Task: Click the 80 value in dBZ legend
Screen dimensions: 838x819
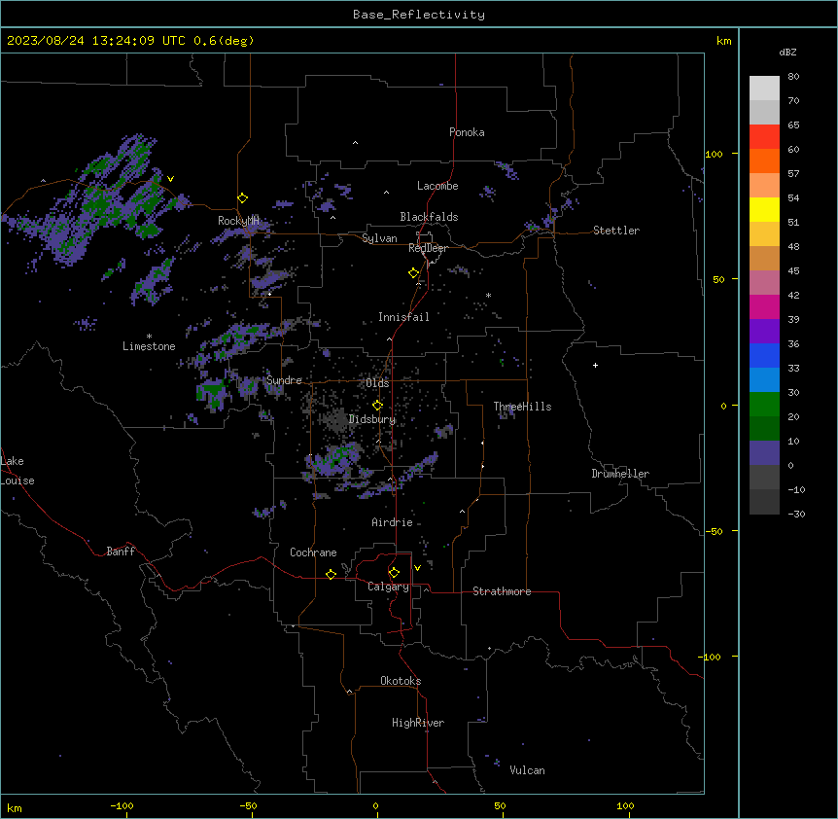Action: pyautogui.click(x=793, y=77)
